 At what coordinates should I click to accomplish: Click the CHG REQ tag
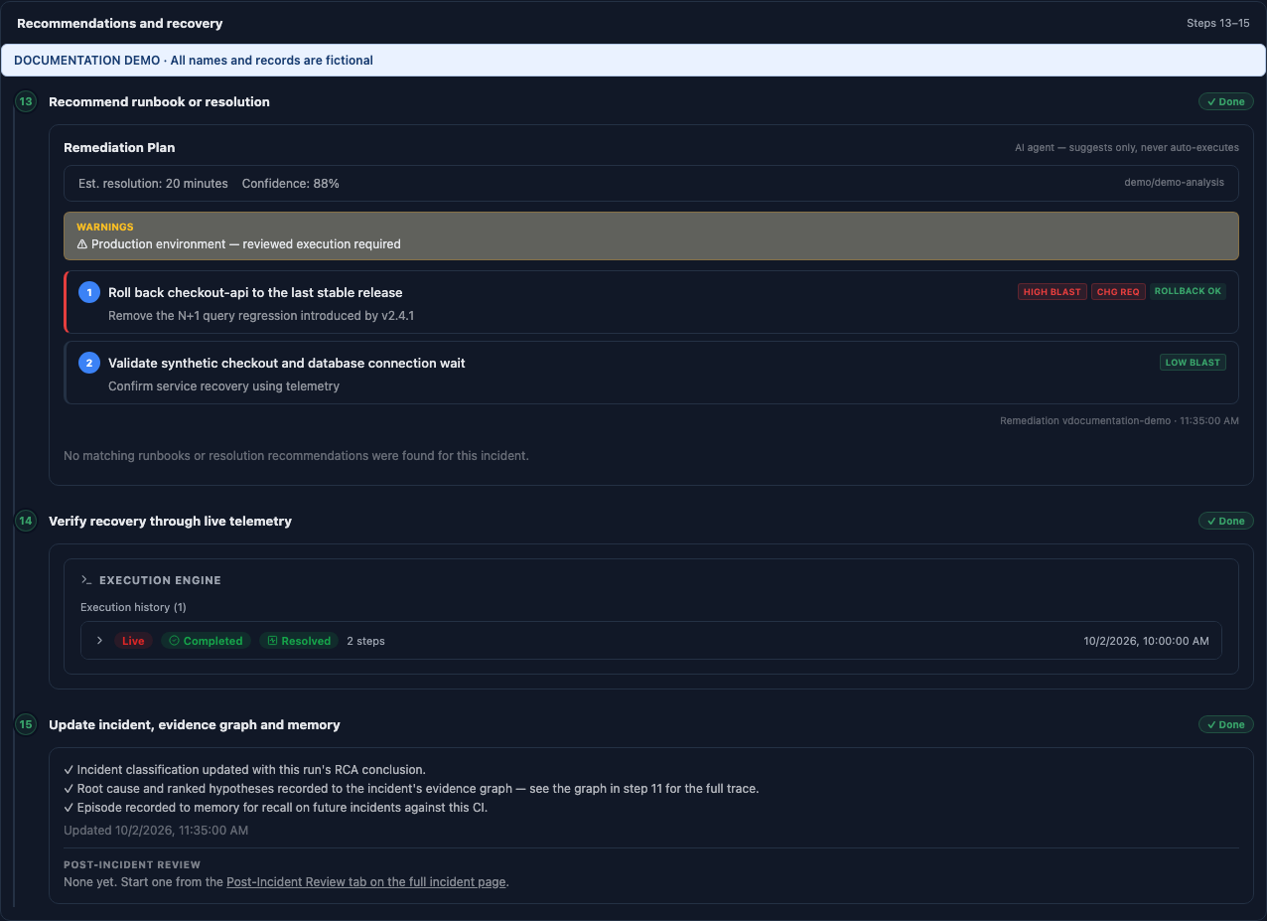click(1118, 291)
